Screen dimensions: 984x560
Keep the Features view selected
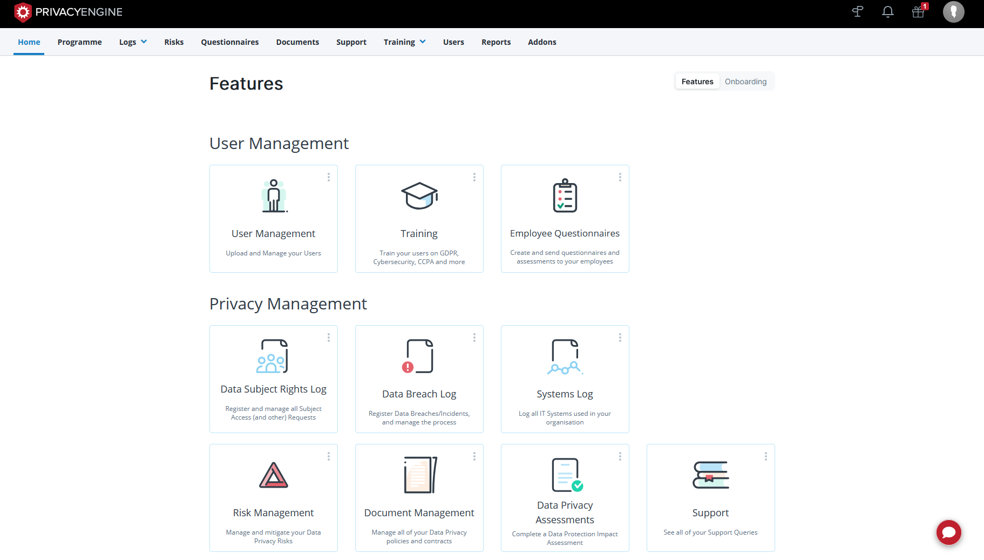click(x=697, y=81)
